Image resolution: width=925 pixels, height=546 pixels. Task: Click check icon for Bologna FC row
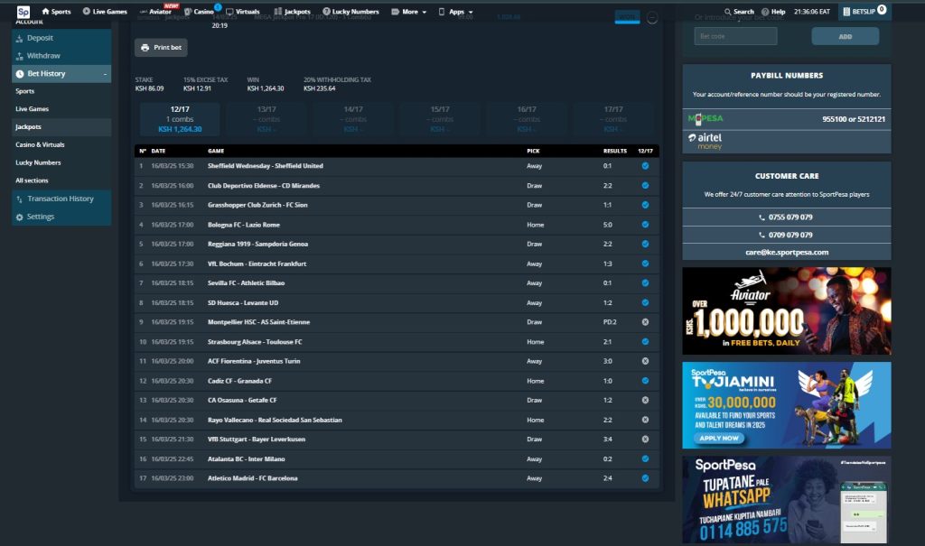(x=645, y=225)
